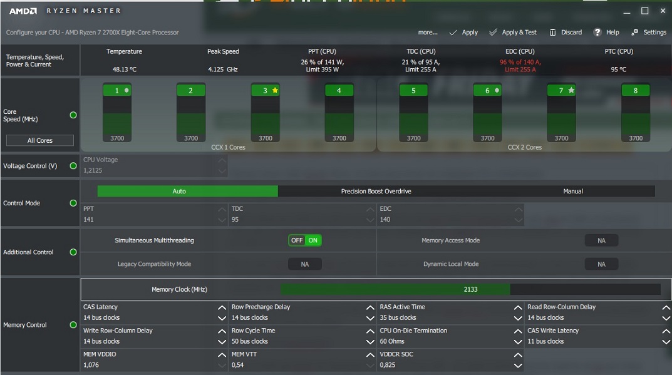Click the CCX 2 Cores label

(525, 147)
